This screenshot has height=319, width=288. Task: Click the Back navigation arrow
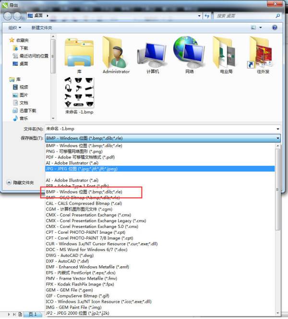point(8,16)
